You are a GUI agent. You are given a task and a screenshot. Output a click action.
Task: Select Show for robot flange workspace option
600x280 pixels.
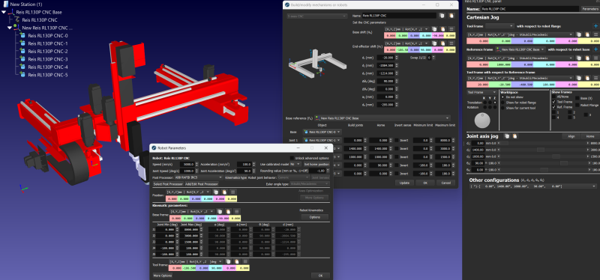coord(503,103)
